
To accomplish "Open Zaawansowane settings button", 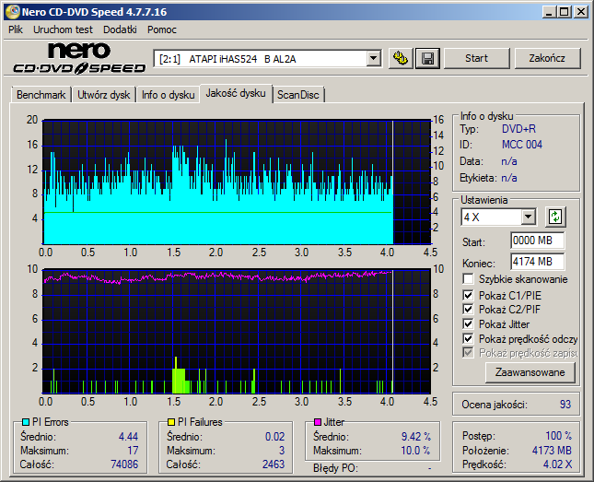I will (530, 372).
